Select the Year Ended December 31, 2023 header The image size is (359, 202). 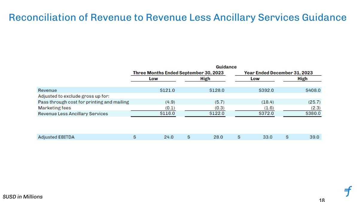pos(278,73)
